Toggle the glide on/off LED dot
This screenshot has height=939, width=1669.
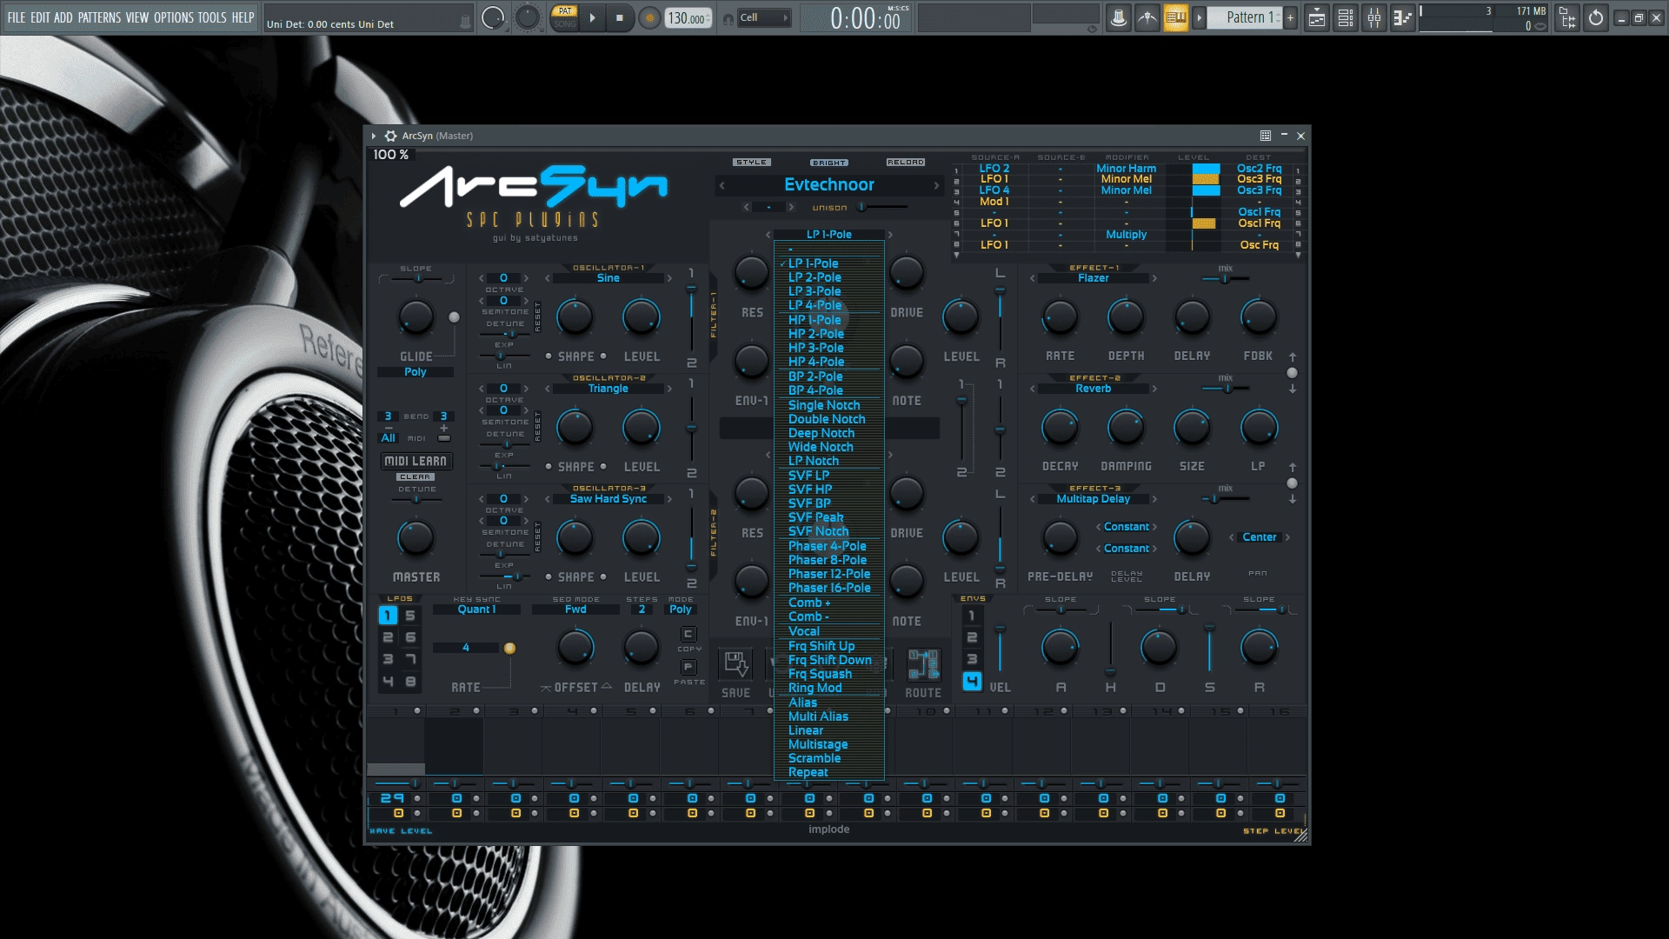click(454, 317)
